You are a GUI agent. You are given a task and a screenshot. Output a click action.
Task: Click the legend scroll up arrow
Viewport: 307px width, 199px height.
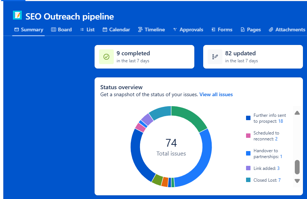pos(297,113)
